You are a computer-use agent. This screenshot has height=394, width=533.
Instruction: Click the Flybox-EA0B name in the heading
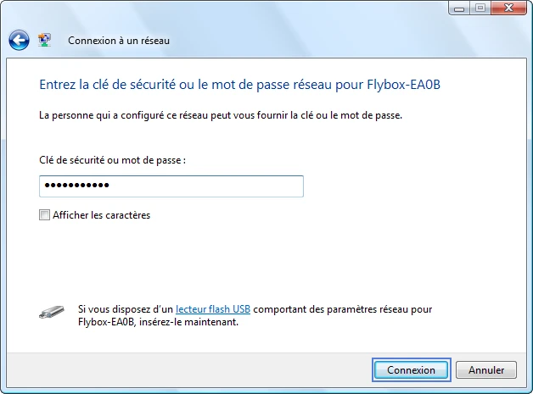click(x=403, y=85)
